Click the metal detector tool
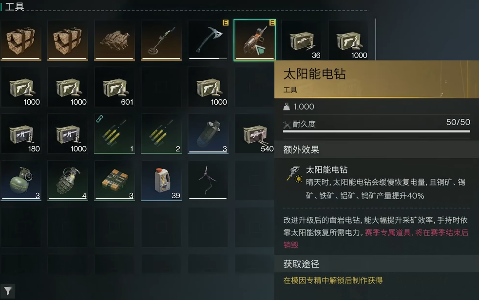The width and height of the screenshot is (479, 300). click(161, 40)
